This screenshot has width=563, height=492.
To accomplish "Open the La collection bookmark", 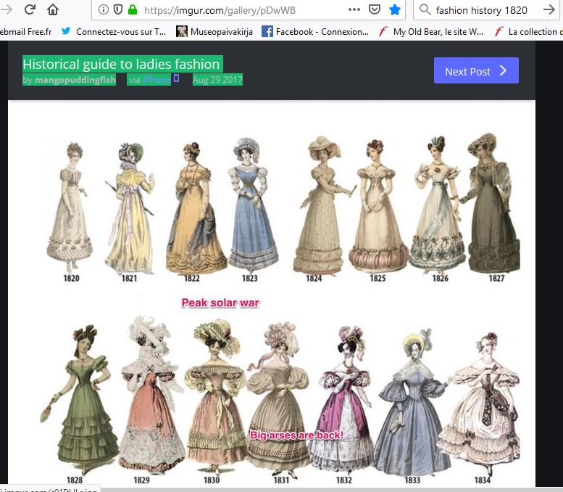I will (x=528, y=32).
